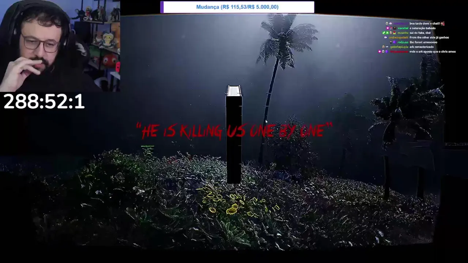Click message "From the other side já ganhou"
The image size is (468, 263).
click(429, 38)
